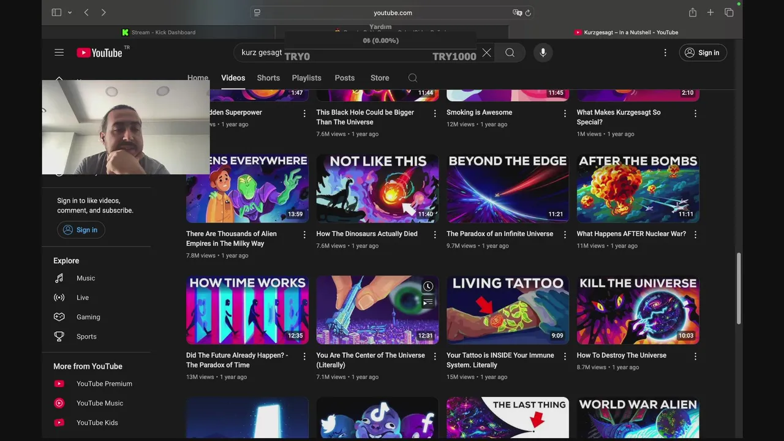This screenshot has height=441, width=784.
Task: Open options for Your Tattoo is INSIDE video
Action: pos(565,356)
